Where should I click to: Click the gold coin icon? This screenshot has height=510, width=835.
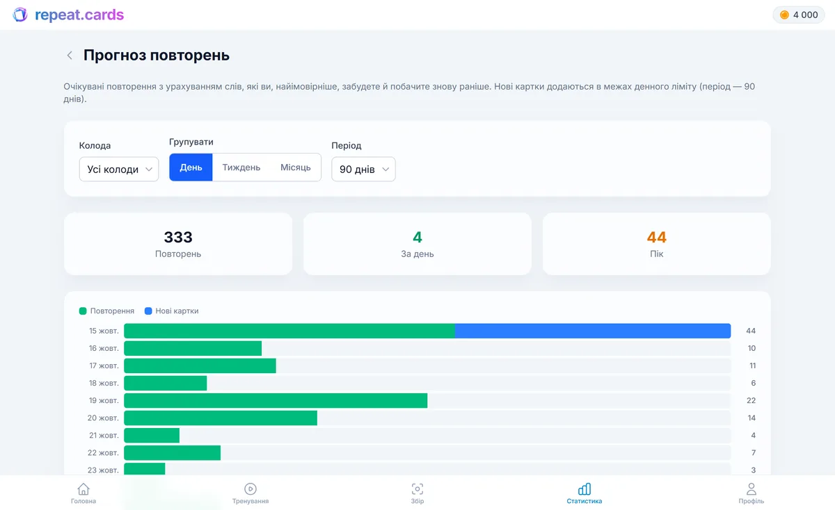[x=784, y=15]
